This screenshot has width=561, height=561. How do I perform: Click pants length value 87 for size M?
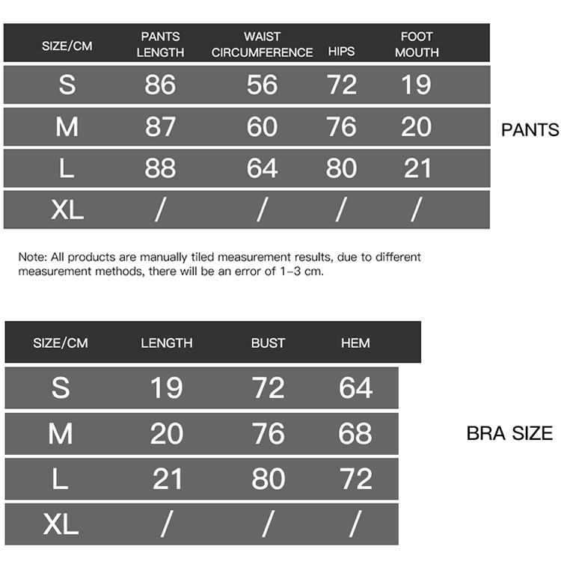click(160, 126)
